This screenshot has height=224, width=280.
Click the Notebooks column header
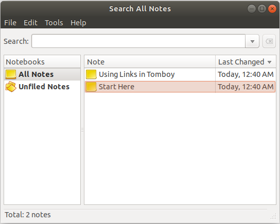pos(42,62)
